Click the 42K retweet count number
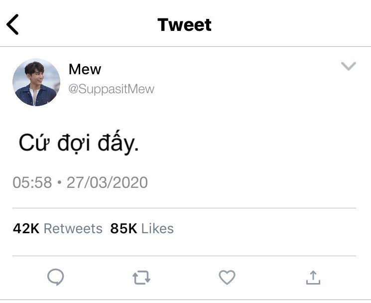 [x=26, y=228]
